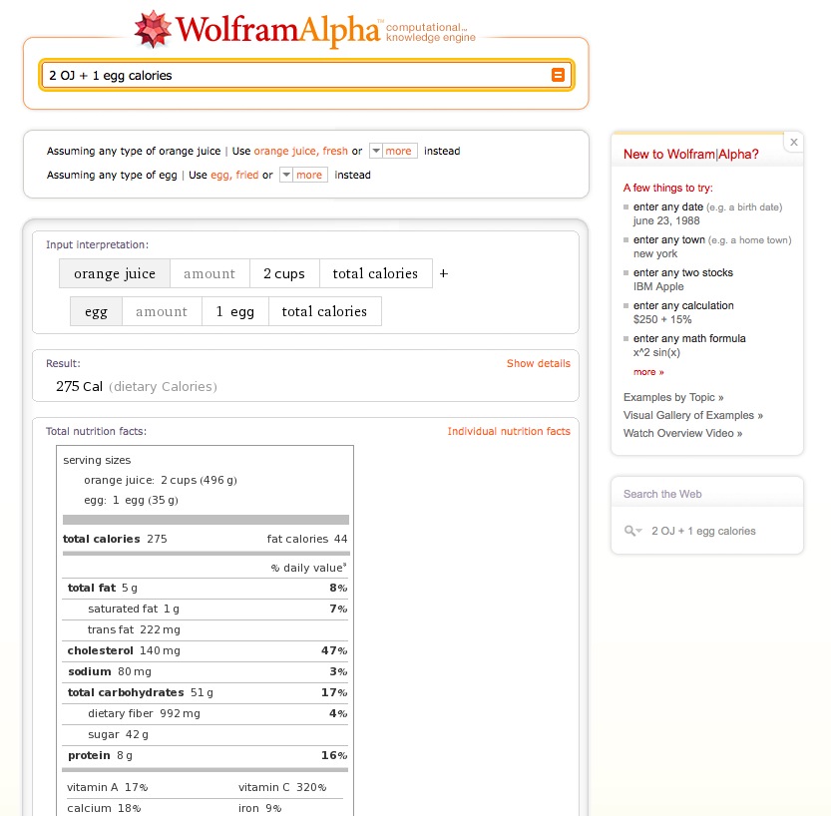Try the 'IBM Apple' example
The height and width of the screenshot is (816, 831).
coord(658,286)
